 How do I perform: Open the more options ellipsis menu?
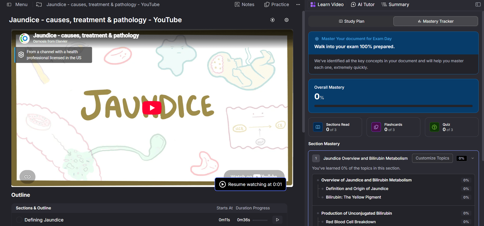[298, 5]
